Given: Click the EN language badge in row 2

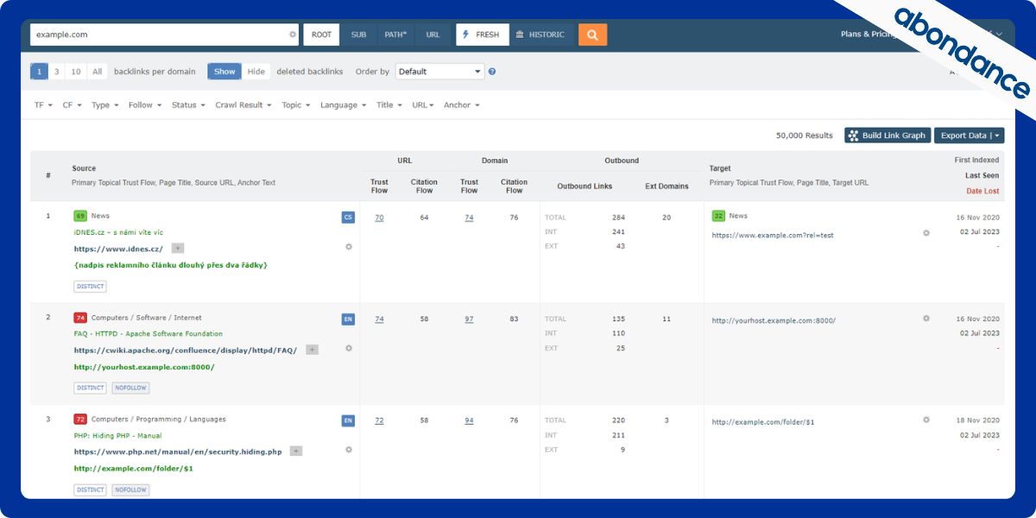Looking at the screenshot, I should [348, 319].
